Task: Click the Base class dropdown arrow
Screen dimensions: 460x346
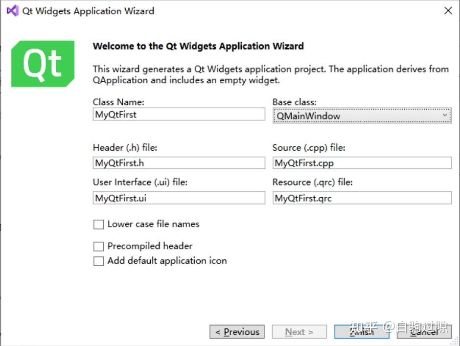Action: pyautogui.click(x=446, y=115)
